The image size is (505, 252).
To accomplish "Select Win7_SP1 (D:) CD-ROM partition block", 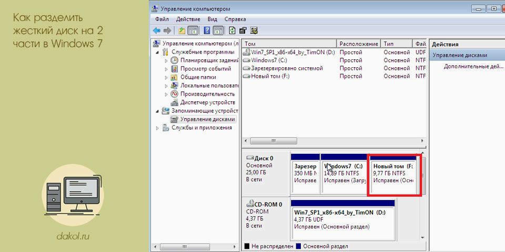I will 342,219.
